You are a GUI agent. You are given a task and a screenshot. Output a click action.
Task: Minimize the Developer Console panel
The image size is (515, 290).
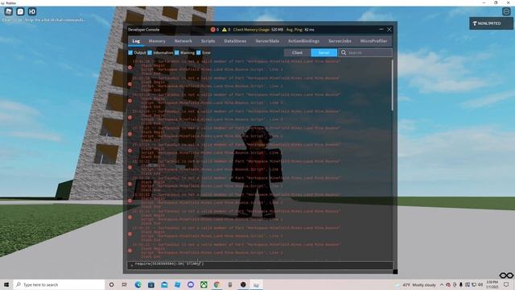click(381, 29)
